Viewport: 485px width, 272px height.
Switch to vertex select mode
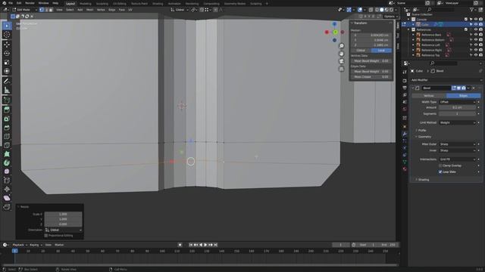tap(42, 10)
